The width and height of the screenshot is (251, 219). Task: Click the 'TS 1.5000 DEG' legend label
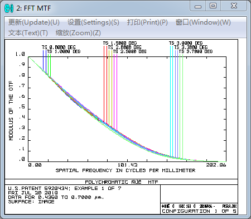coord(120,43)
